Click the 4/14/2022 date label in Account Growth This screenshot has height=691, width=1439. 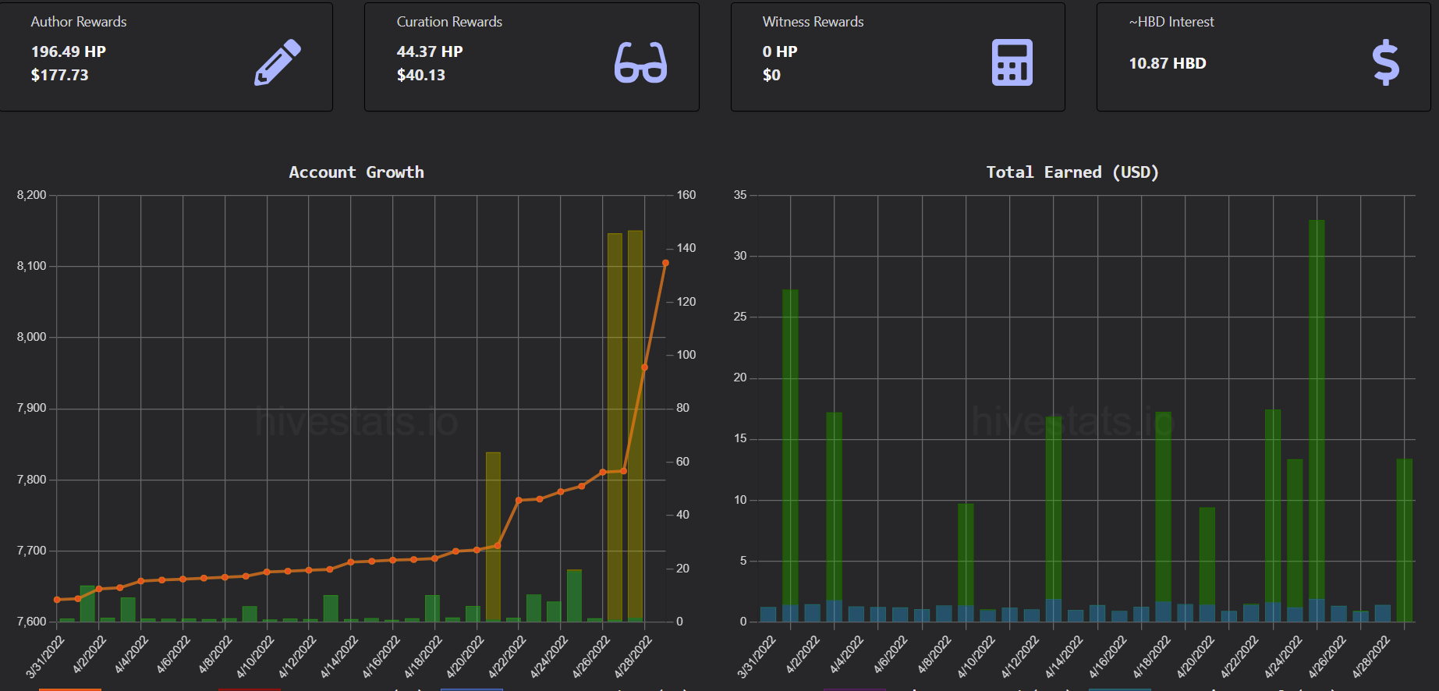pyautogui.click(x=339, y=657)
